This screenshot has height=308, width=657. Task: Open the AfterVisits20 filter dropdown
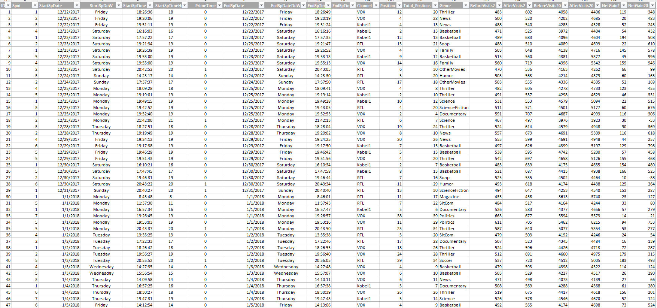(597, 6)
